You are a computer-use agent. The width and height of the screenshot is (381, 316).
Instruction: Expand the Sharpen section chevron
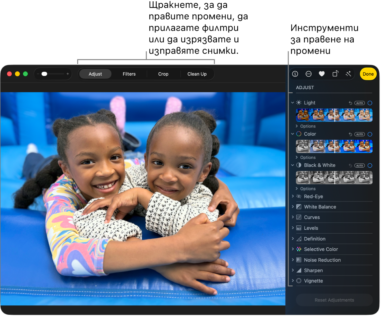click(x=293, y=271)
